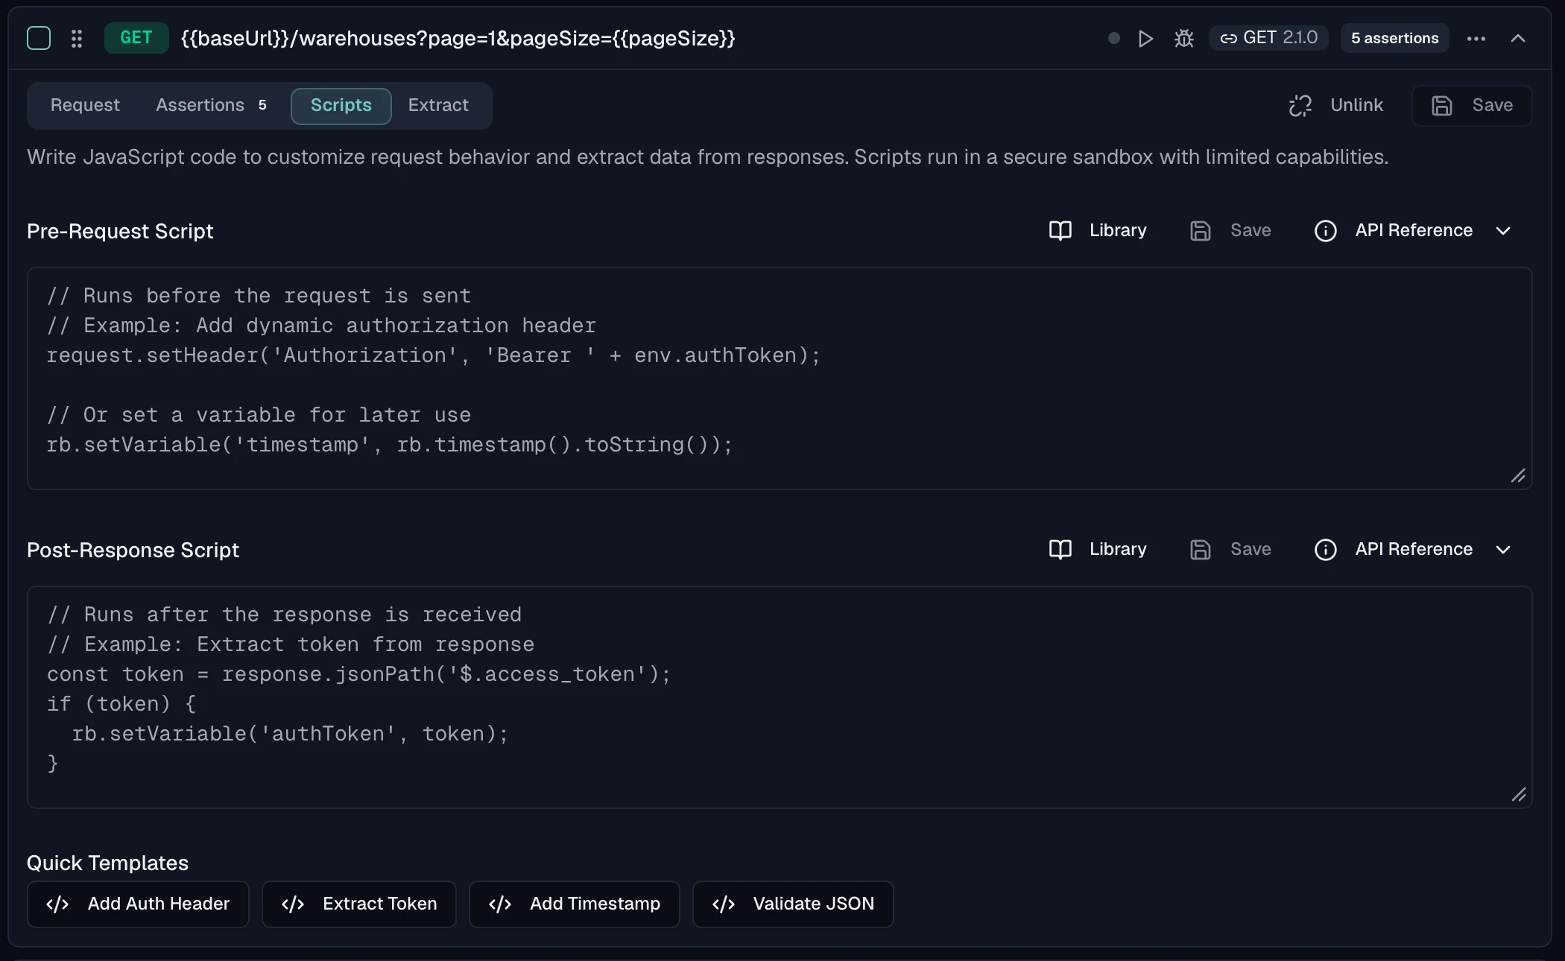Click the Post-Response book library icon
The width and height of the screenshot is (1565, 961).
pyautogui.click(x=1060, y=549)
